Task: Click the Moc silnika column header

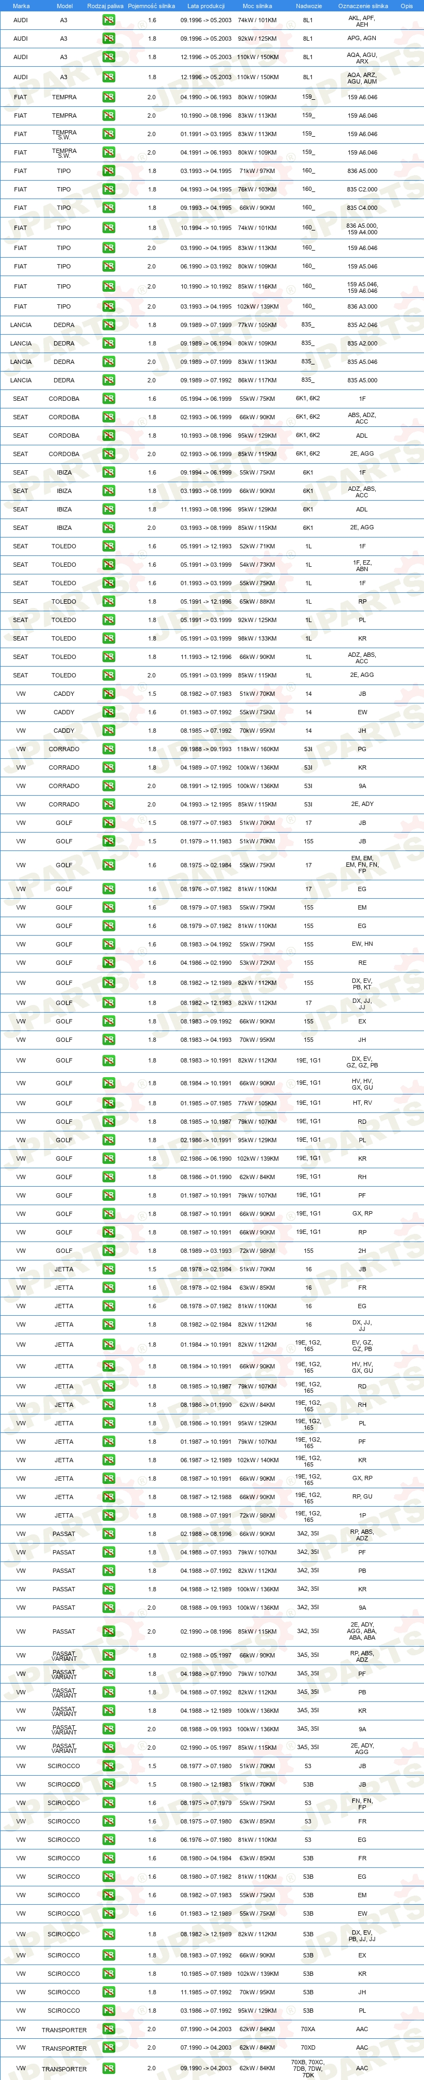Action: pyautogui.click(x=257, y=5)
